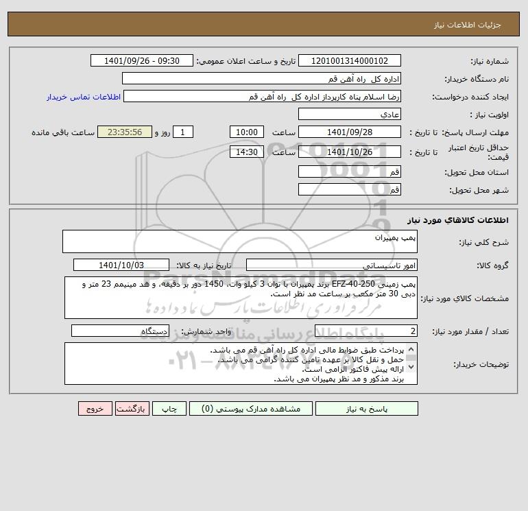Click response deadline date 1401/09/28
528x511 pixels.
click(350, 132)
